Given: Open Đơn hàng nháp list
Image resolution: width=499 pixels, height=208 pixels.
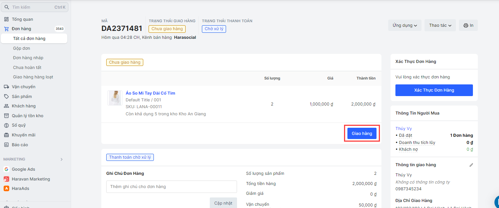Looking at the screenshot, I should [28, 58].
